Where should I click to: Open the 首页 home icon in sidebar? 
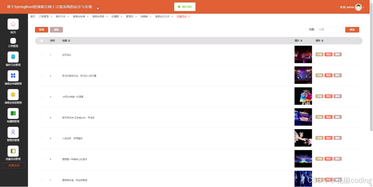13,24
